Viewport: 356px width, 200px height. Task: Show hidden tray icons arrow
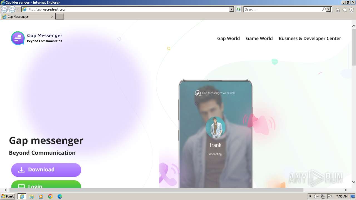(x=310, y=196)
